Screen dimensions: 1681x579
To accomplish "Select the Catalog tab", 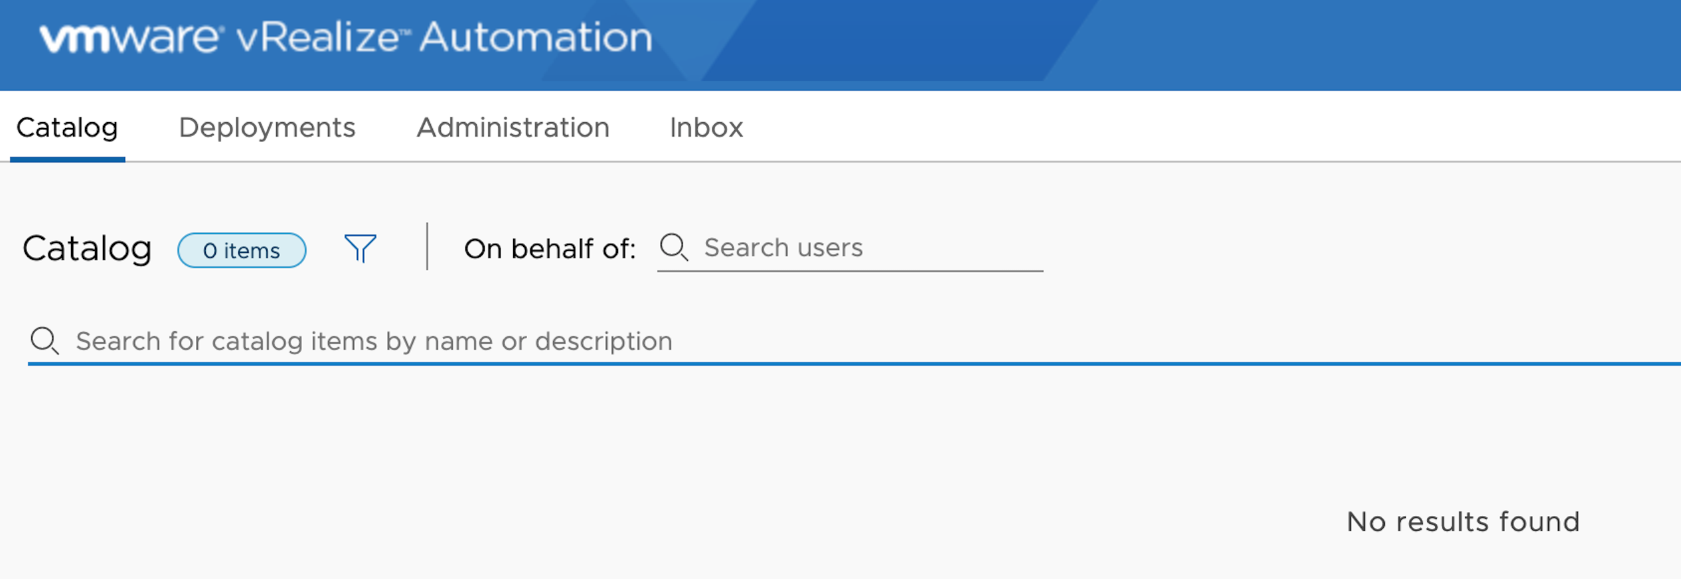I will coord(67,127).
